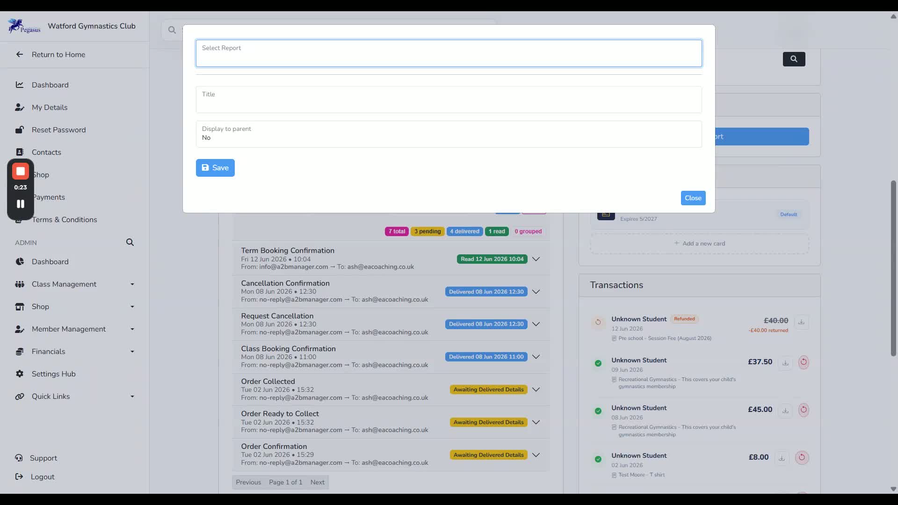Expand Class Management submenu arrow

pos(132,284)
